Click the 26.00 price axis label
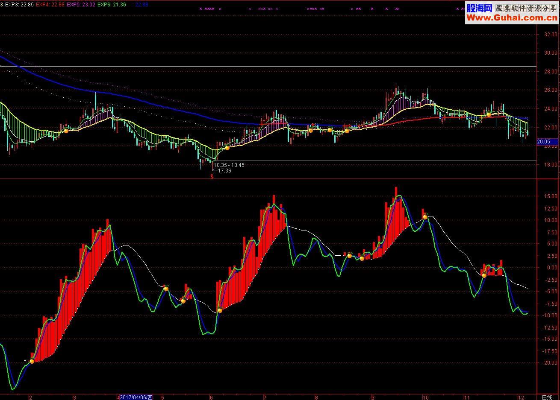 (550, 91)
